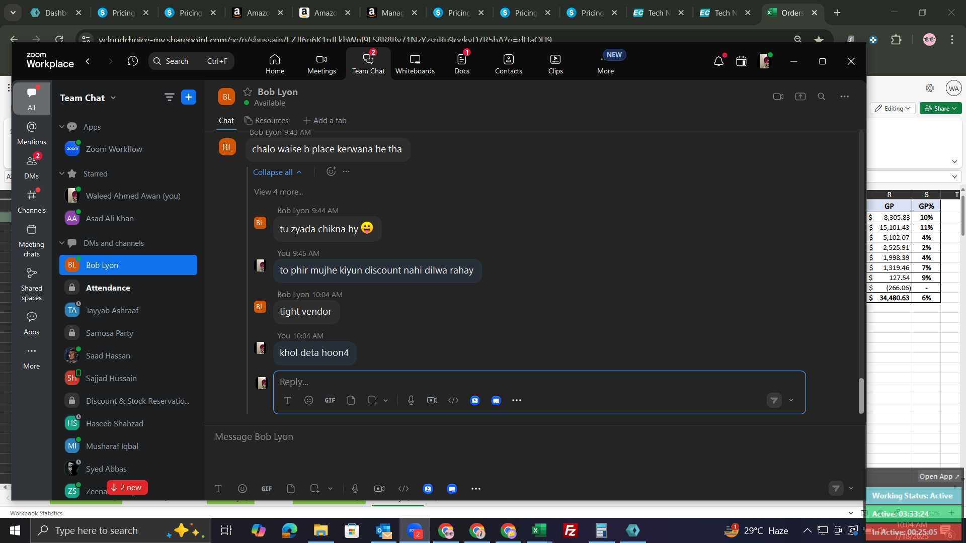The height and width of the screenshot is (543, 966).
Task: Open More options in left sidebar
Action: coord(31,357)
